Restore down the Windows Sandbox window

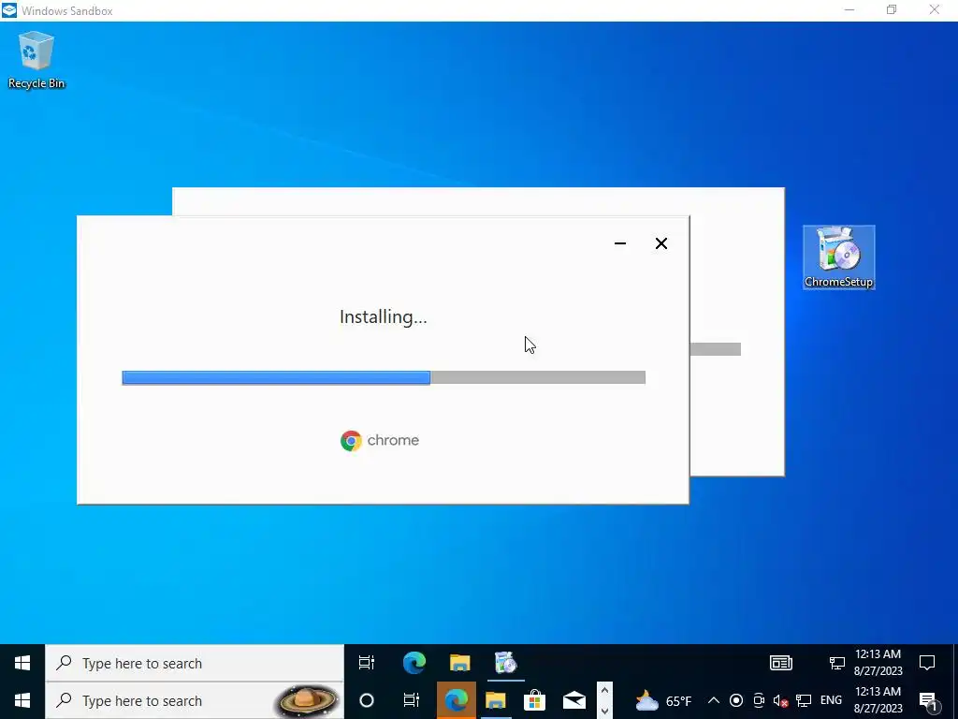click(892, 9)
